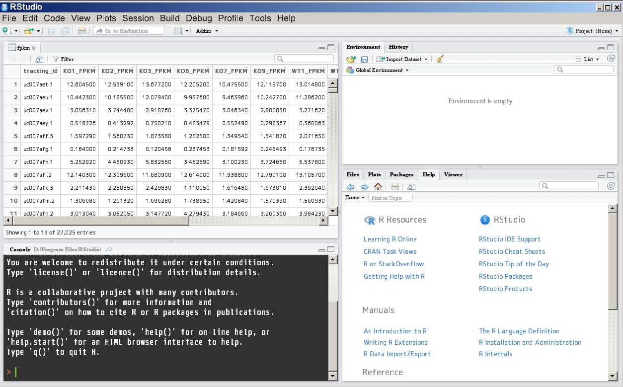Toggle the Filter button in data viewer
Screen dimensions: 623x387
pyautogui.click(x=63, y=59)
